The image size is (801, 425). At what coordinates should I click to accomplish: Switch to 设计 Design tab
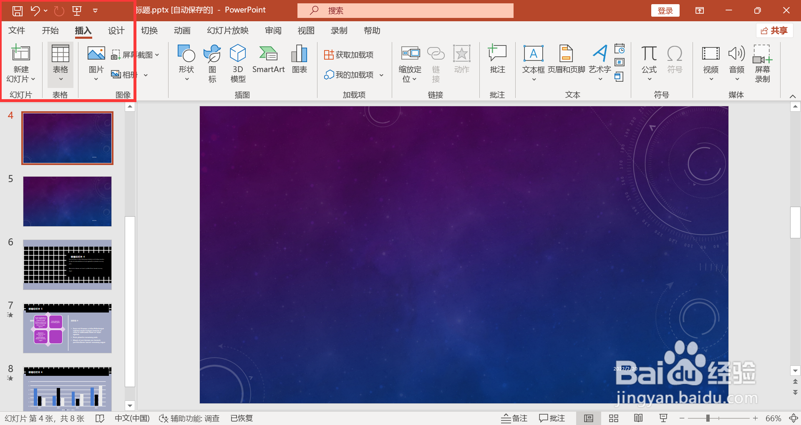[x=116, y=30]
